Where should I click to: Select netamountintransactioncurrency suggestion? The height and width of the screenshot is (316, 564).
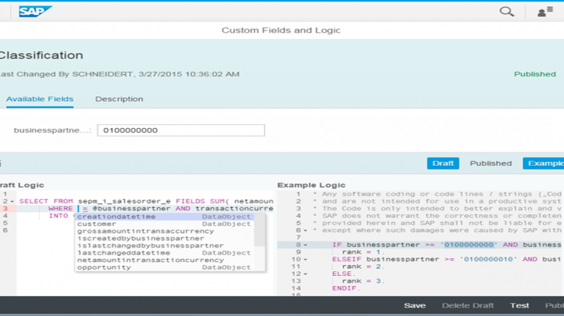click(165, 260)
